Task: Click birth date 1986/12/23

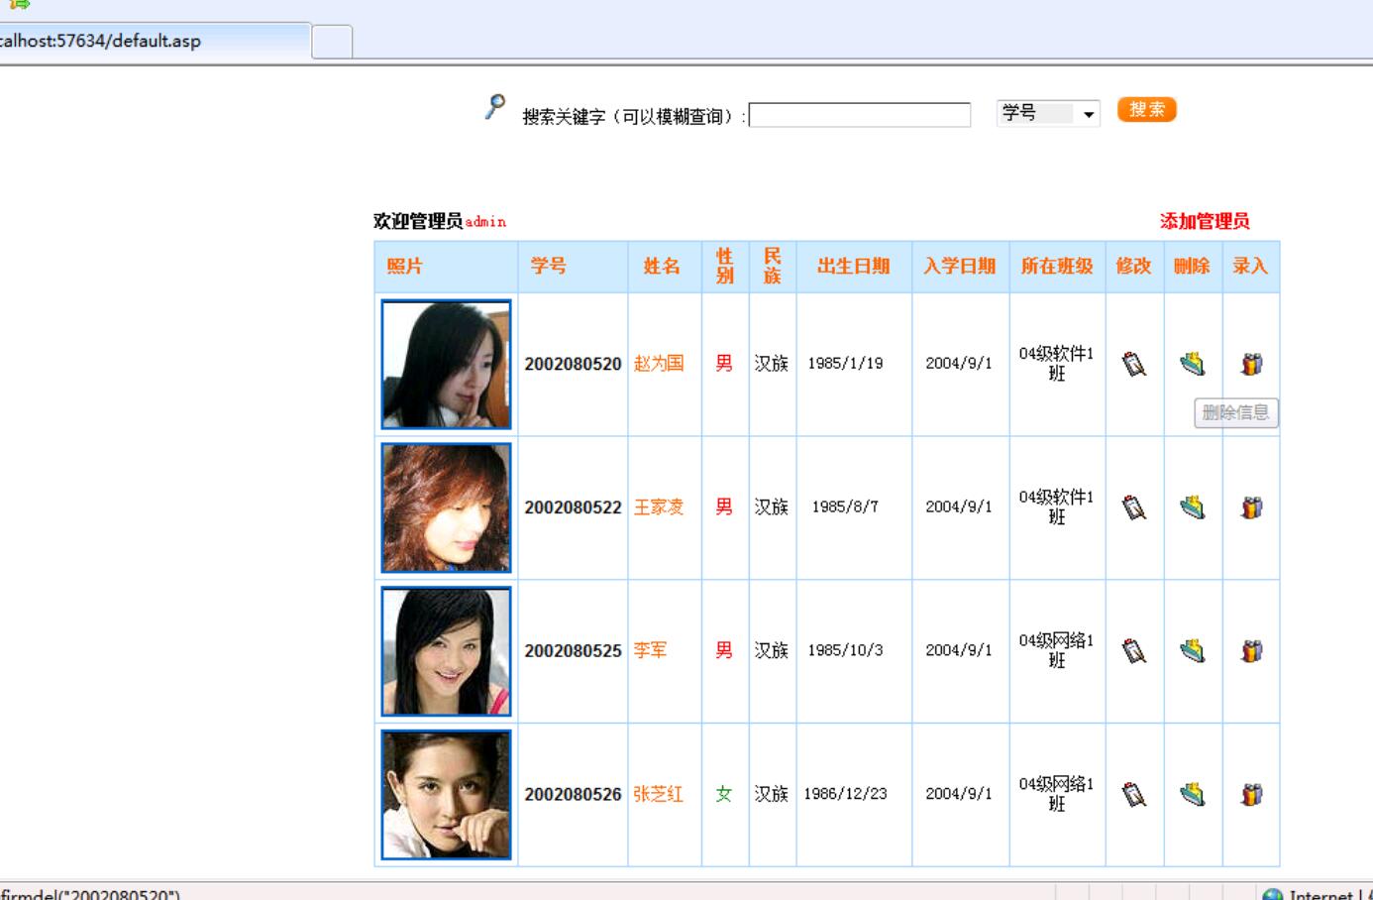Action: coord(845,794)
